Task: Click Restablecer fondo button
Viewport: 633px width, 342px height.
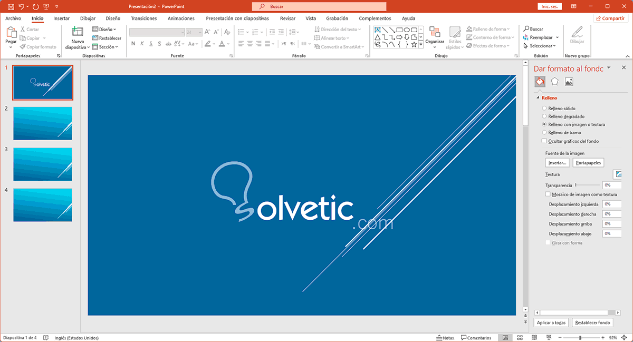Action: pos(592,323)
